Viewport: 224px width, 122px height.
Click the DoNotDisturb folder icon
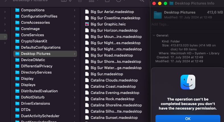(17, 97)
